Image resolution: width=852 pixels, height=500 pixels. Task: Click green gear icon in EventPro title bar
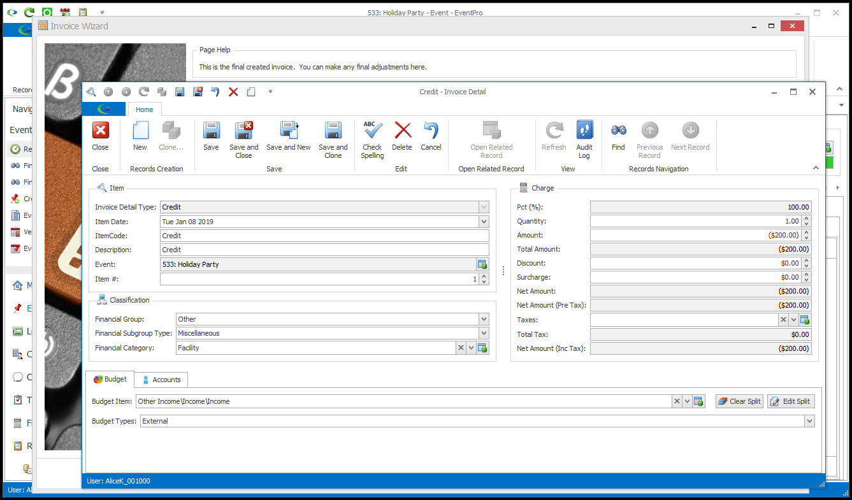pyautogui.click(x=47, y=12)
